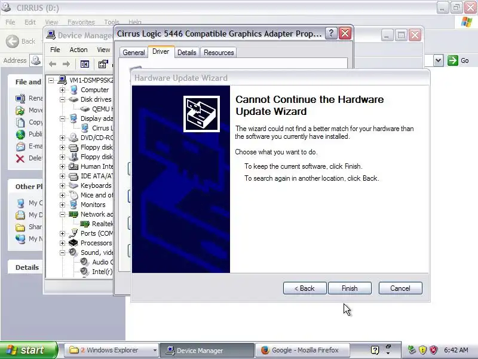Expand the Keyboards node
The height and width of the screenshot is (359, 478).
(62, 185)
